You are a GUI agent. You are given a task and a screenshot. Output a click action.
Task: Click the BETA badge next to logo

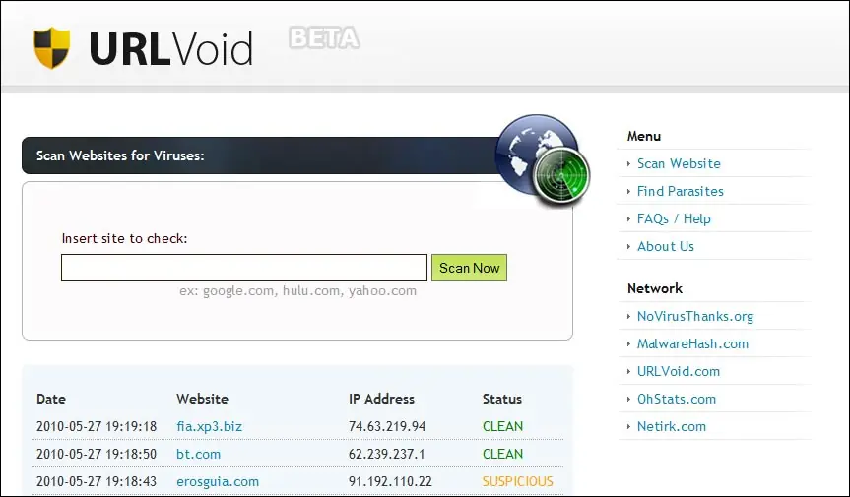point(324,38)
